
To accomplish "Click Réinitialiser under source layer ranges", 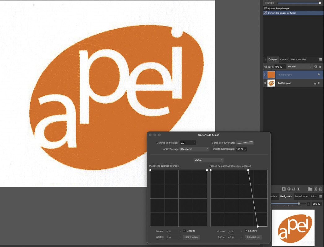I will (x=191, y=237).
